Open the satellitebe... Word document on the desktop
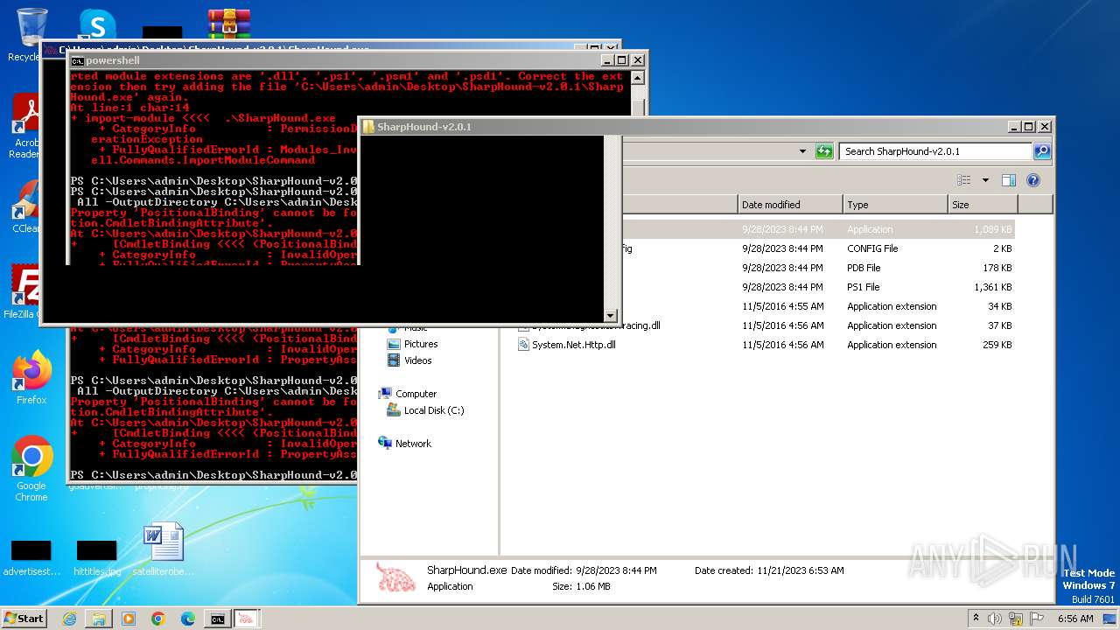This screenshot has width=1120, height=630. click(163, 549)
